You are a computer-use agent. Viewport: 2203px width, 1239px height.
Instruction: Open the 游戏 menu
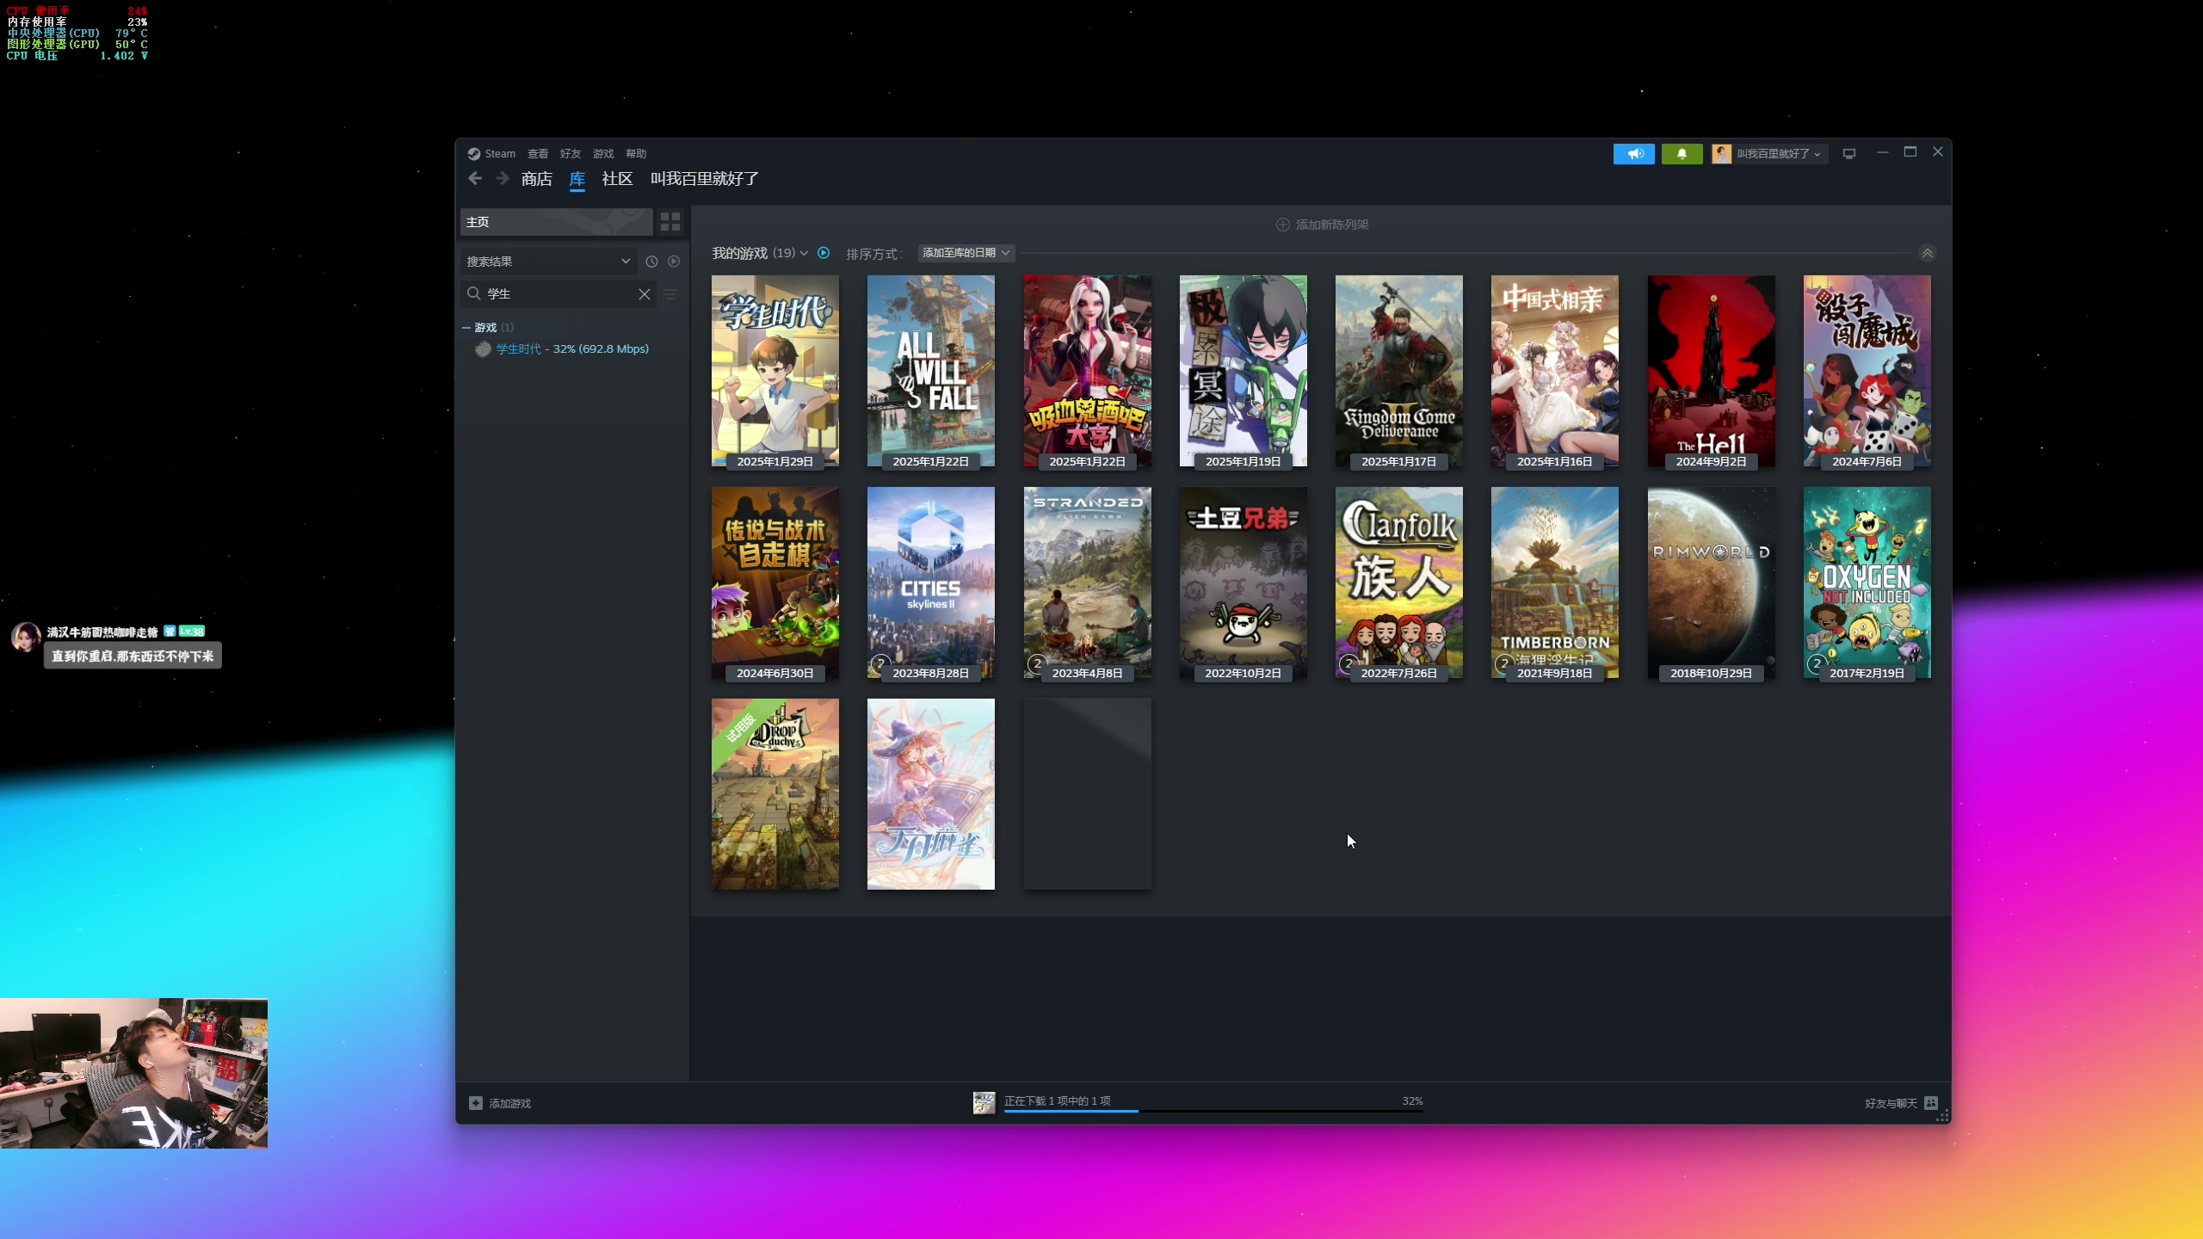603,154
